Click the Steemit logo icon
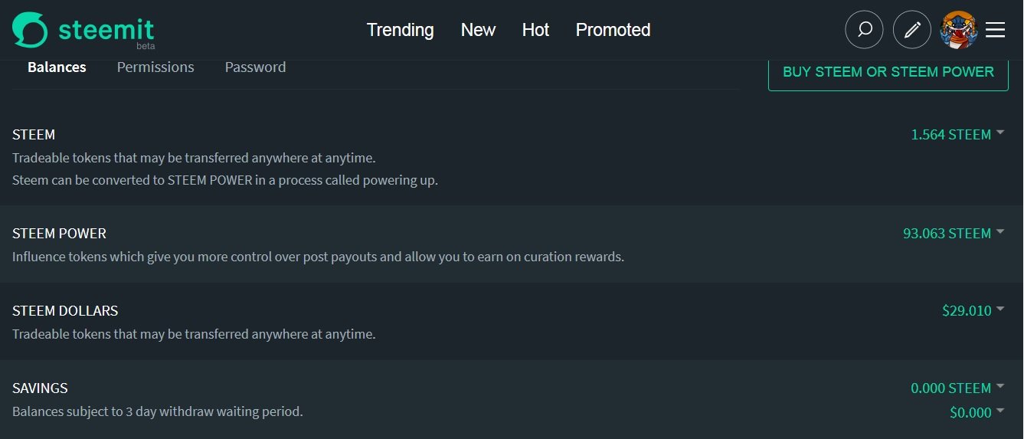 pos(29,30)
